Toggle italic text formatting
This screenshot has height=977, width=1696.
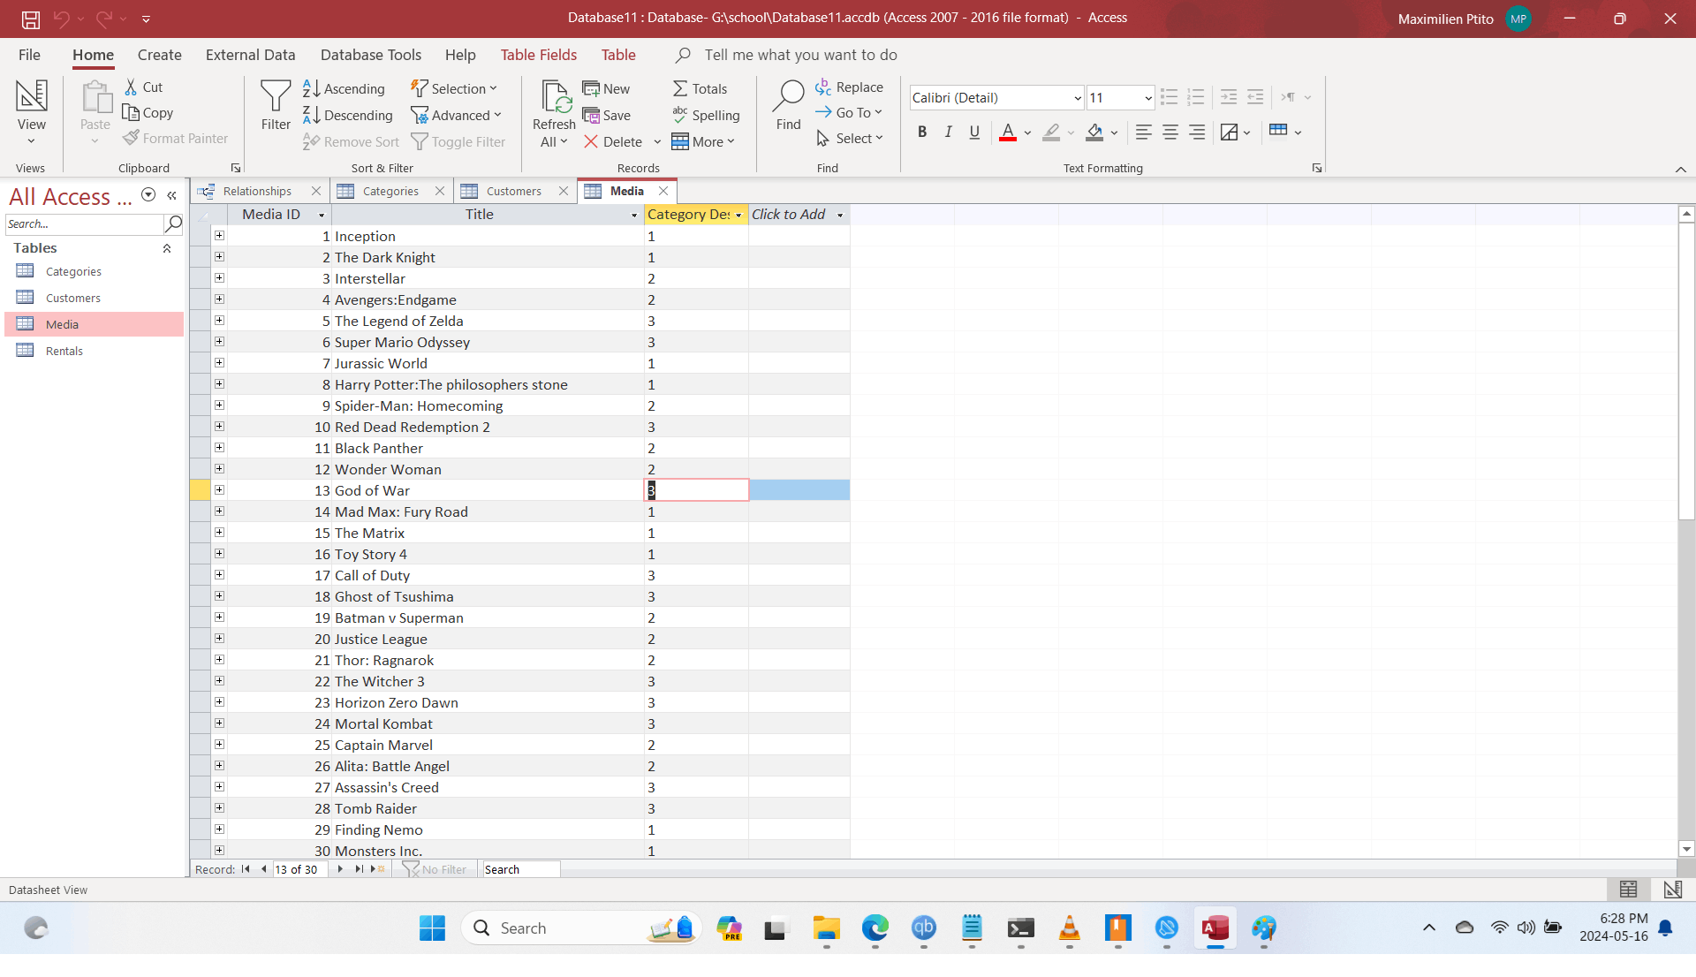[948, 132]
